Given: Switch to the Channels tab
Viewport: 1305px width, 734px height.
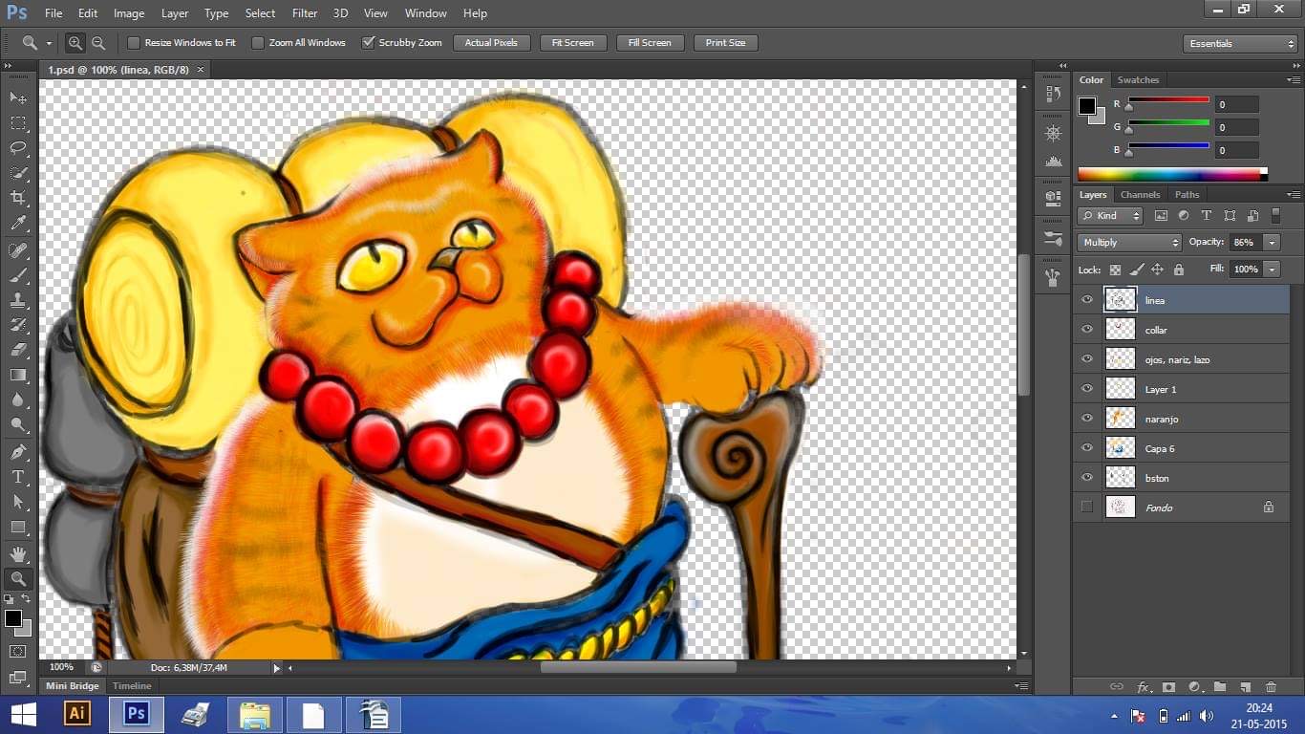Looking at the screenshot, I should [1140, 195].
